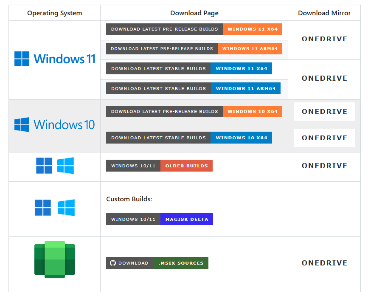Image resolution: width=368 pixels, height=299 pixels.
Task: Open the .MSIX Sources download badge
Action: (x=157, y=263)
